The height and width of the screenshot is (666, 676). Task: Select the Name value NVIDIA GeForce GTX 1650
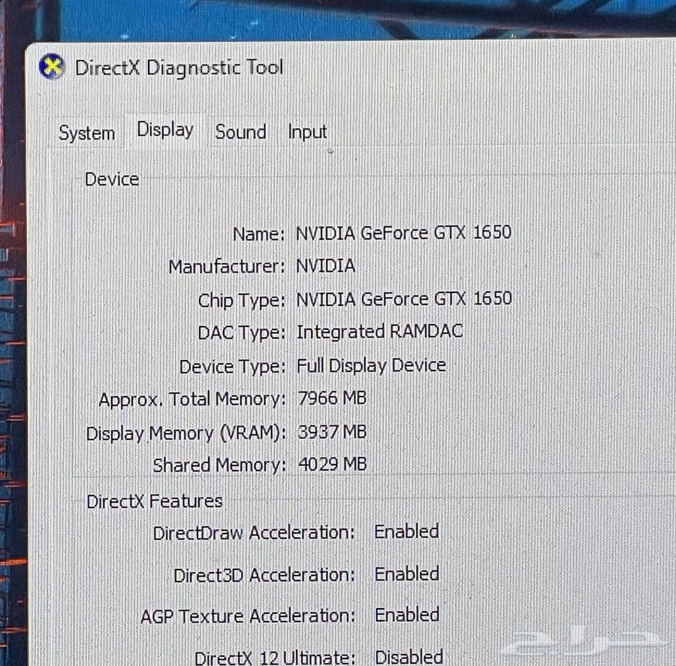pos(403,232)
